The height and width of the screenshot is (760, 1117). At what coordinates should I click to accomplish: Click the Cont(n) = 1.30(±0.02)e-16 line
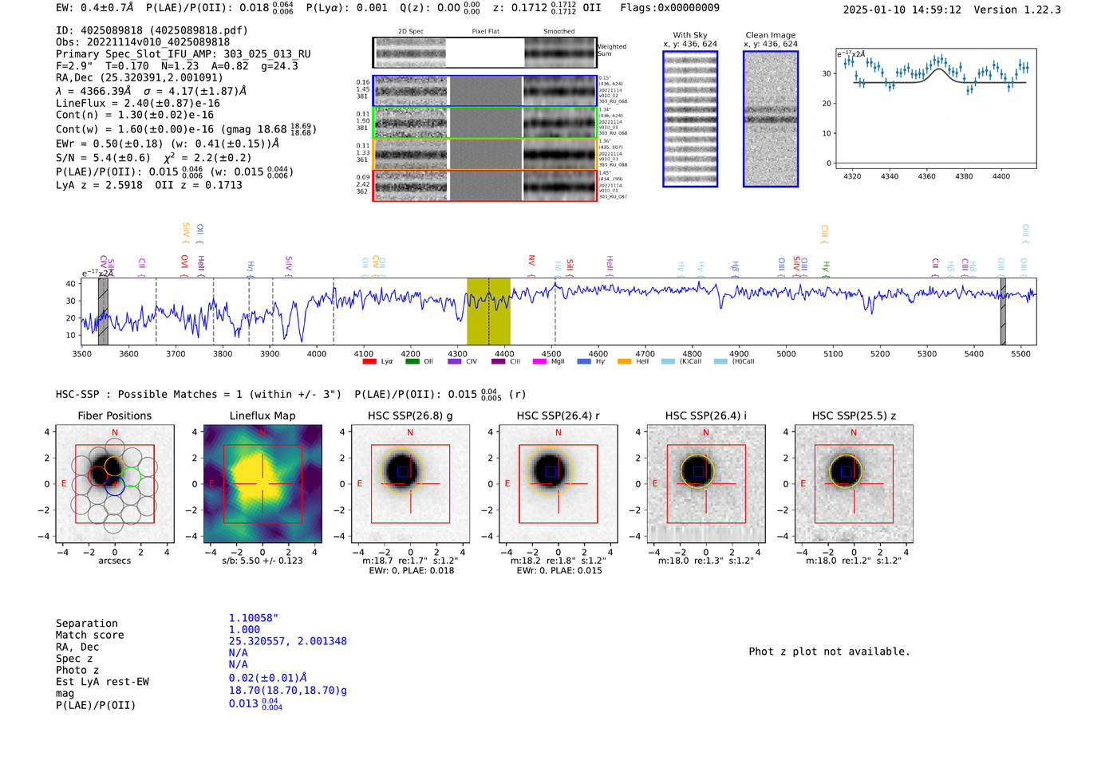click(135, 115)
